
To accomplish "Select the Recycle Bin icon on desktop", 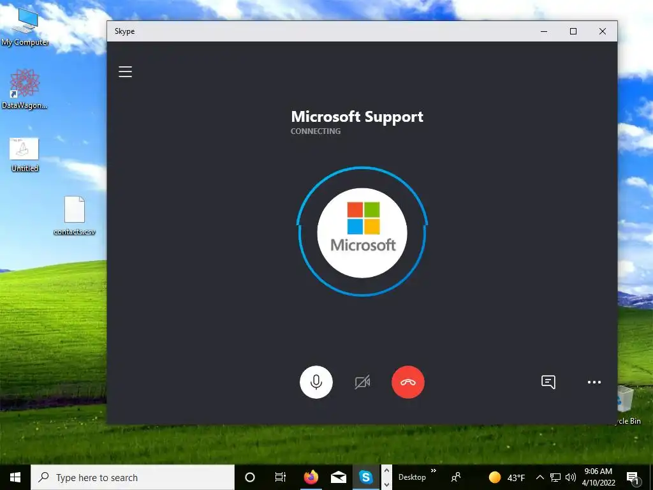I will [627, 405].
